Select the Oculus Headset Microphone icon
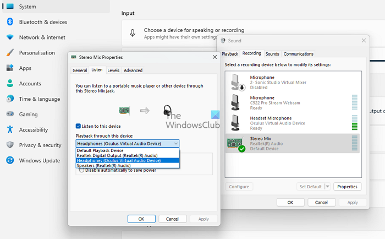This screenshot has height=239, width=385. [x=235, y=123]
